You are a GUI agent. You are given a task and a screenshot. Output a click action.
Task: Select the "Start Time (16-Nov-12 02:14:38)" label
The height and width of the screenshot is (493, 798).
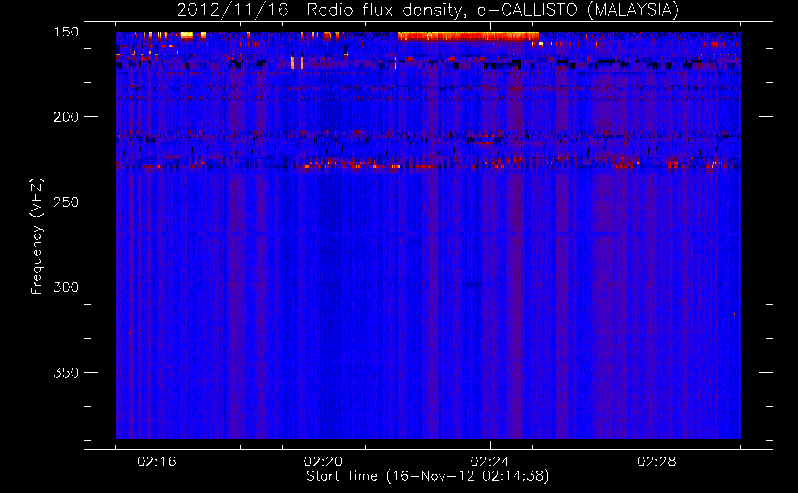tap(428, 476)
